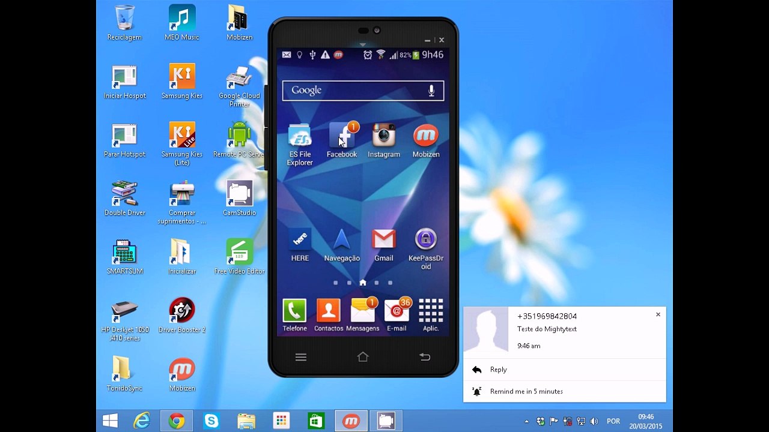Select the Mobizen folder on the desktop
This screenshot has height=432, width=769.
[239, 23]
